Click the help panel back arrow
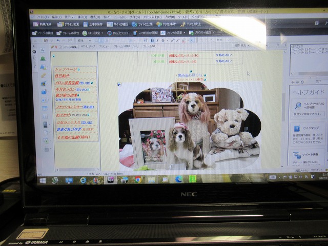Image resolution: width=328 pixels, height=246 pixels. click(x=293, y=82)
